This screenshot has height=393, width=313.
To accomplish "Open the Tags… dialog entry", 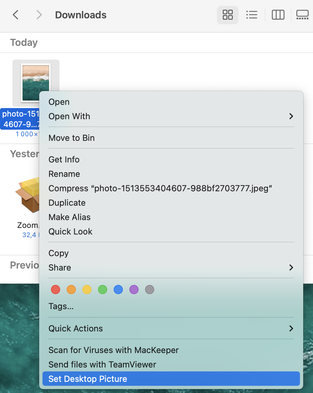I will 171,306.
